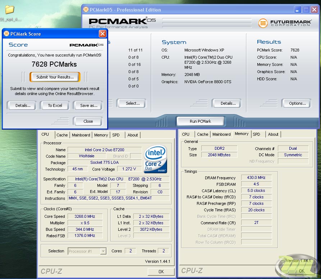Select Memory tab in right CPU-Z window
Image resolution: width=321 pixels, height=279 pixels.
[x=242, y=134]
